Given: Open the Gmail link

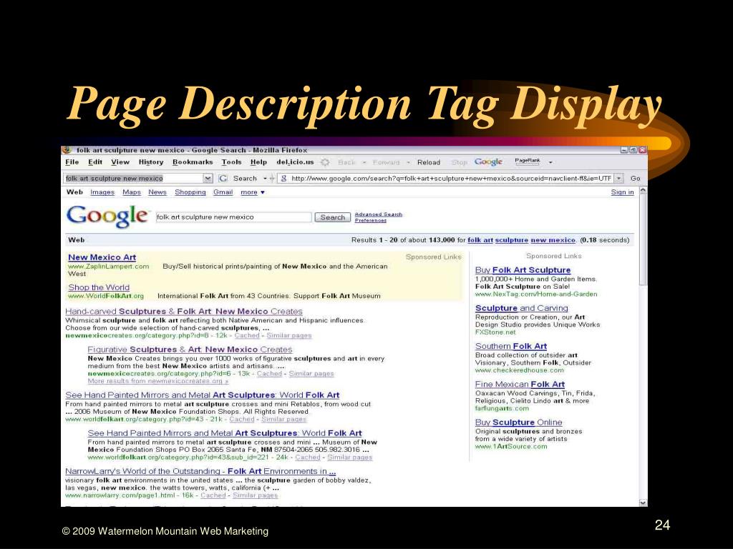Looking at the screenshot, I should (x=223, y=192).
